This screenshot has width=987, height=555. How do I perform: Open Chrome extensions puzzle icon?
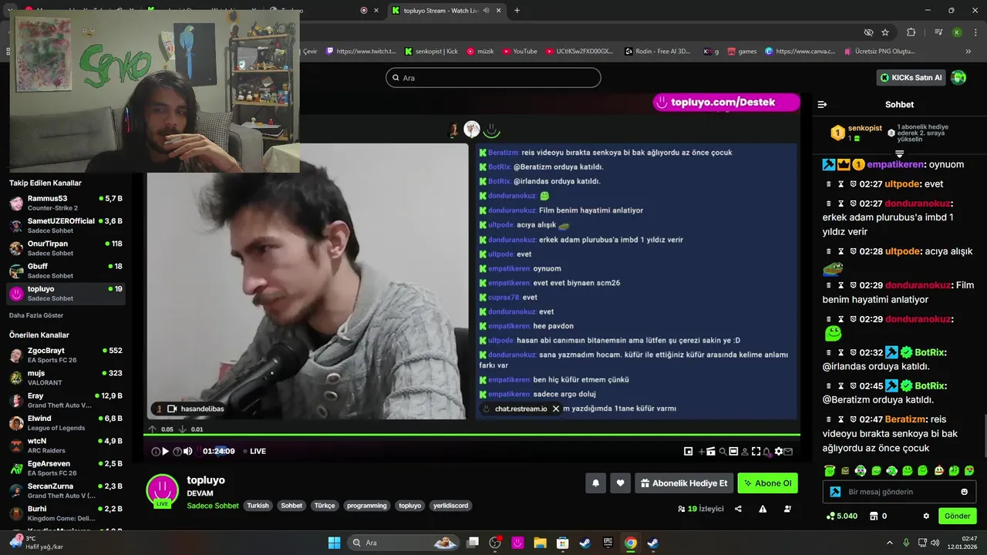(x=911, y=32)
